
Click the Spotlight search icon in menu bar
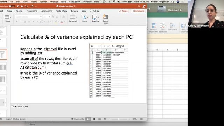pyautogui.click(x=173, y=2)
